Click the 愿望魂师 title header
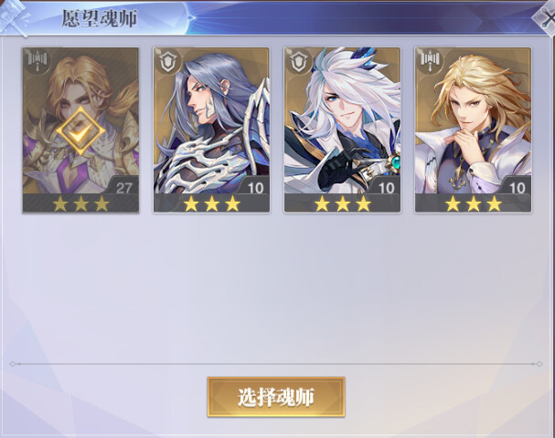The image size is (555, 438). point(100,18)
